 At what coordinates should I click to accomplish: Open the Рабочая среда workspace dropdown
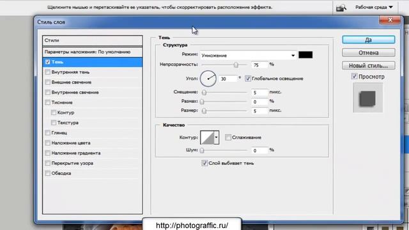click(x=374, y=7)
